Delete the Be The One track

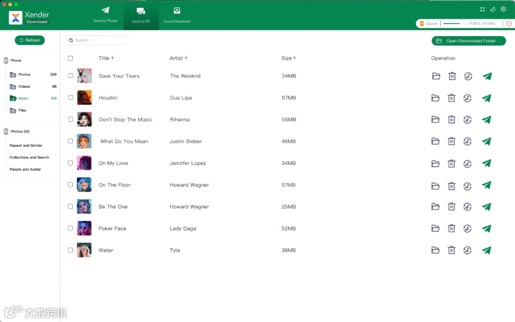452,207
